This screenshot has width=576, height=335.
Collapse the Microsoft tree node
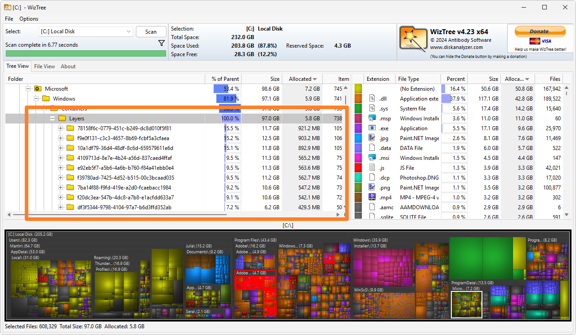click(x=28, y=88)
